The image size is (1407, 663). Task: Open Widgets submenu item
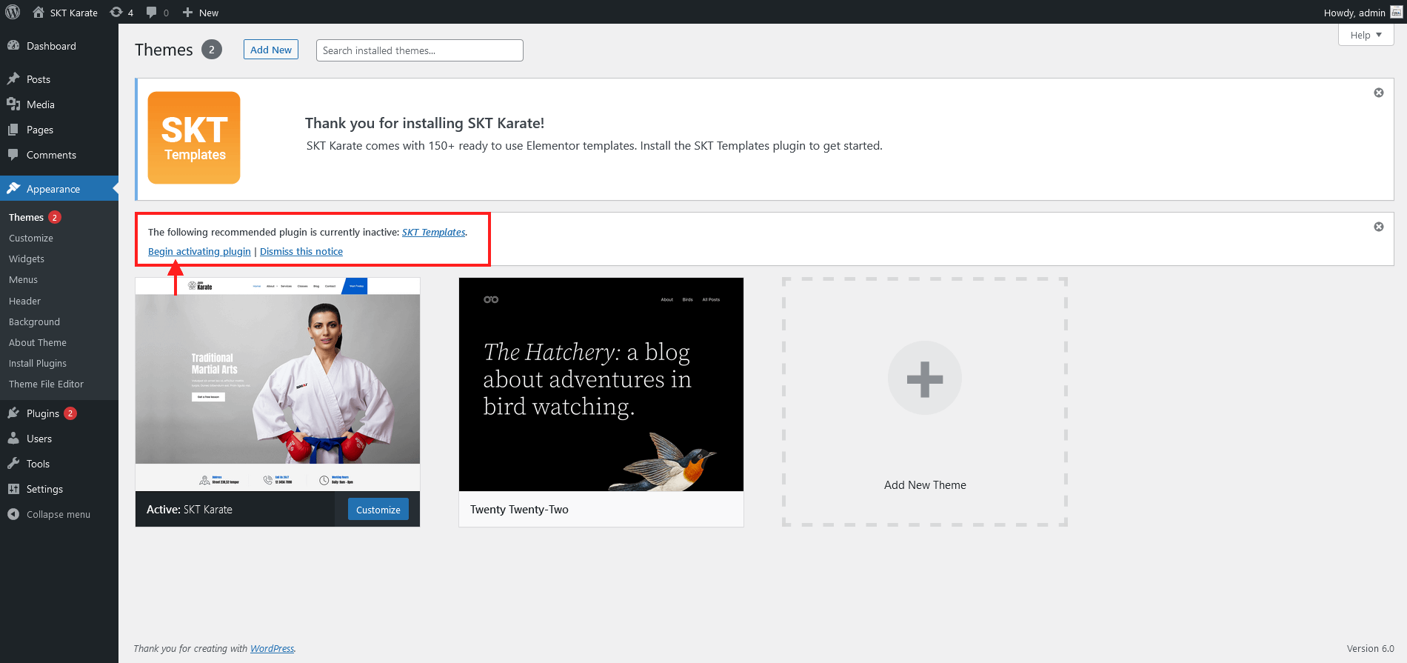click(27, 259)
